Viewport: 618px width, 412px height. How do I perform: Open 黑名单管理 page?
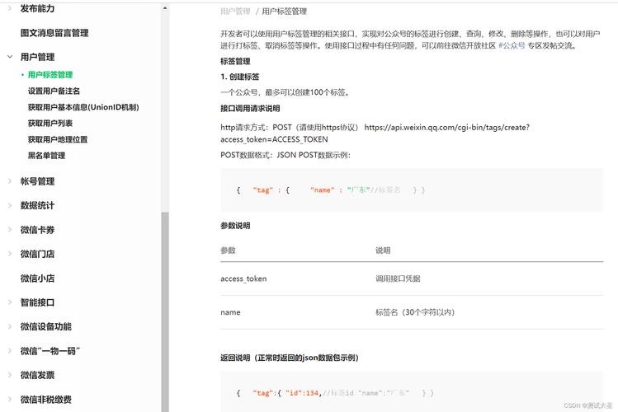click(46, 156)
